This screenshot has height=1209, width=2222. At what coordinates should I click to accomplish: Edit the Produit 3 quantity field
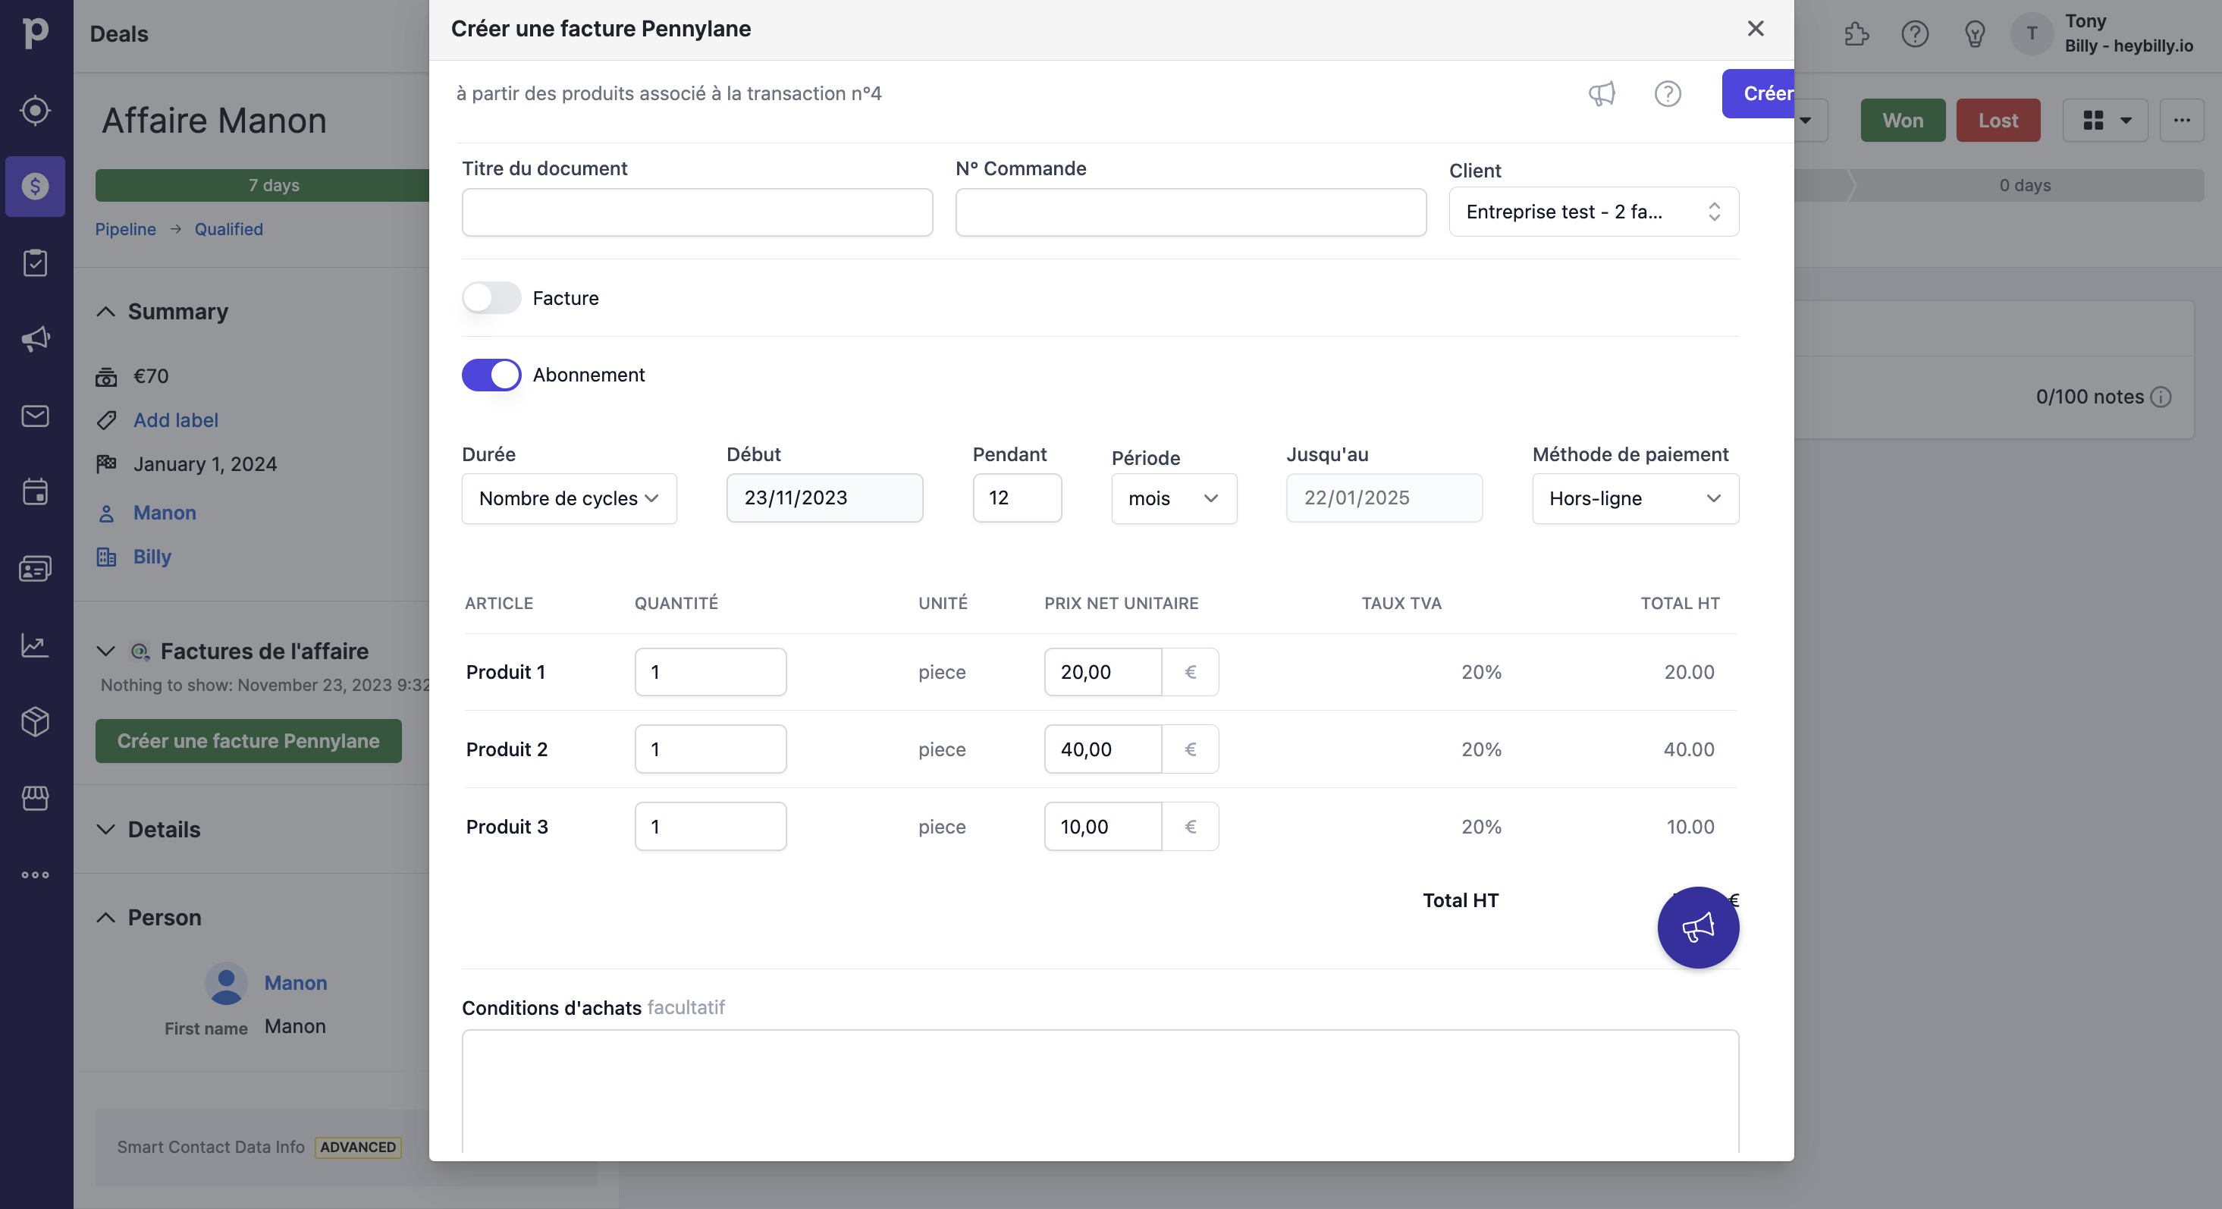711,827
